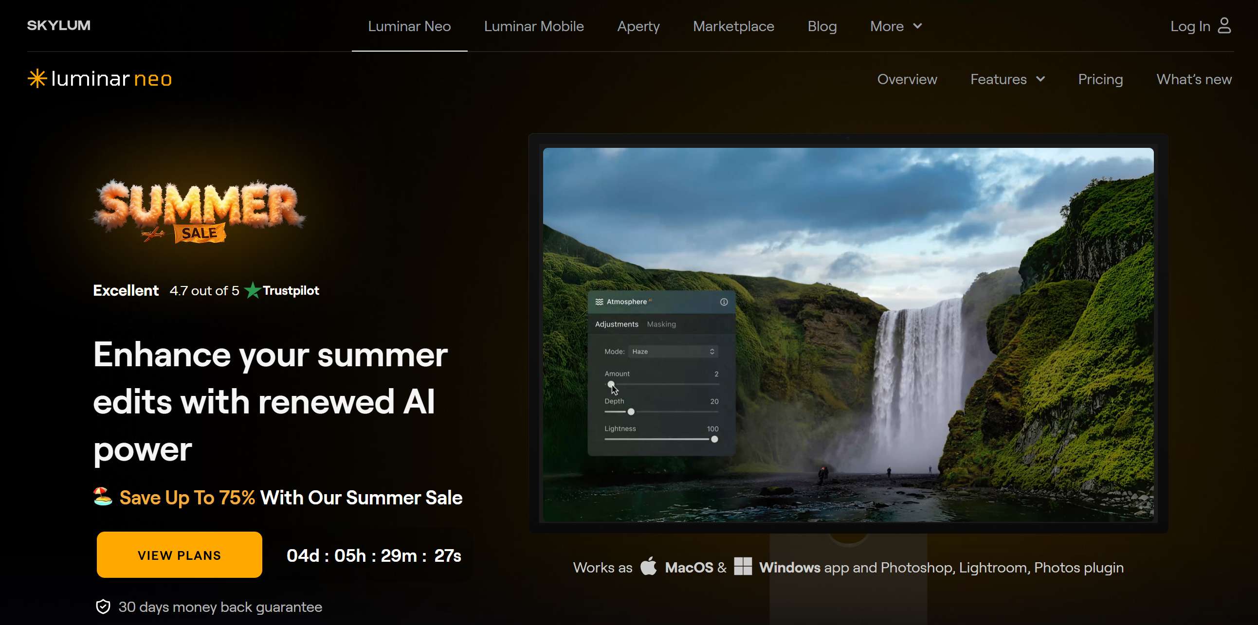Viewport: 1258px width, 625px height.
Task: Click the Atmosphere panel info icon
Action: 724,302
